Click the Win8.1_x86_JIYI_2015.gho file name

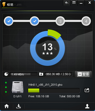[45, 85]
